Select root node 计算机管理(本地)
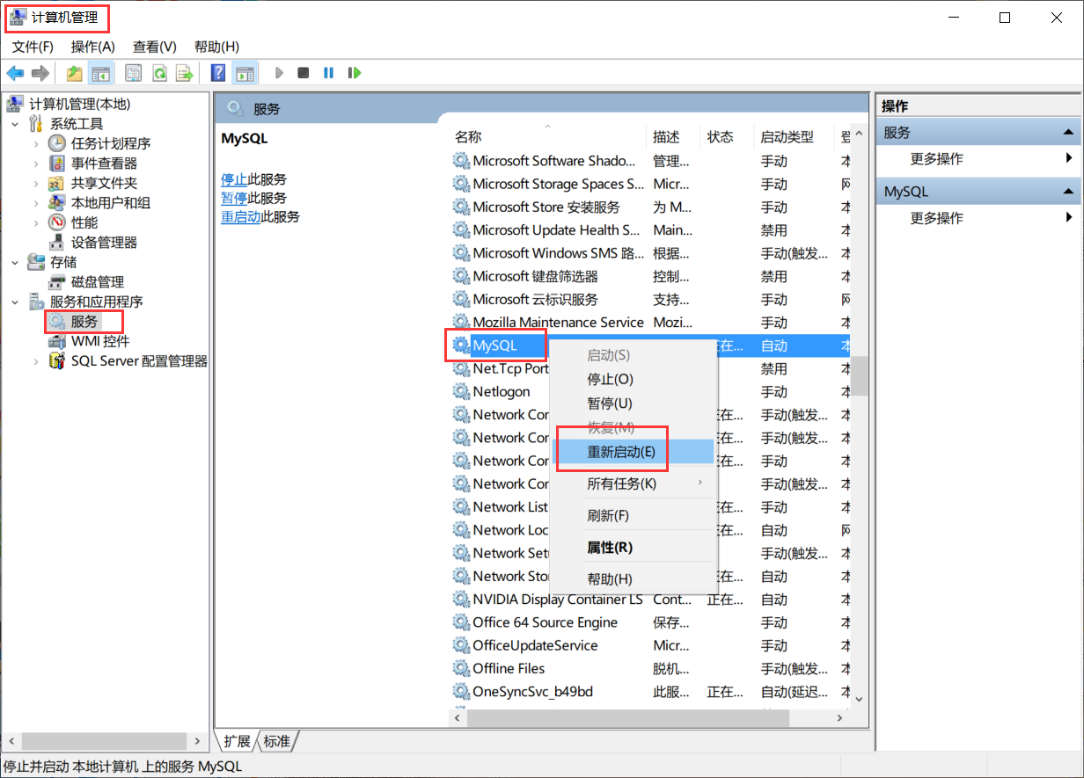 tap(79, 104)
